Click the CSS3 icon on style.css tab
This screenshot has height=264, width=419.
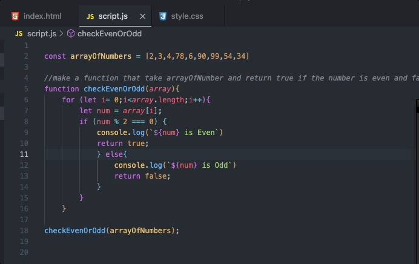tap(163, 16)
